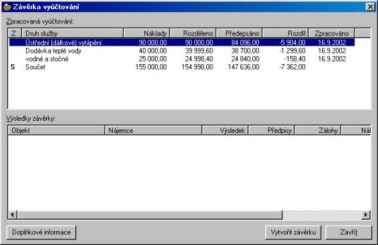
Task: Sort by the Z column header
Action: [x=15, y=33]
